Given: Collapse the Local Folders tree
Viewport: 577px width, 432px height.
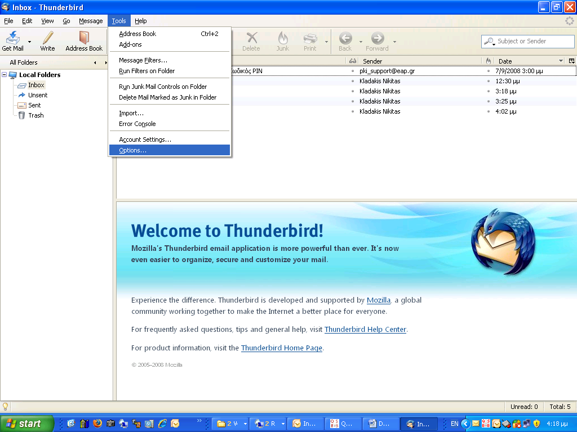Looking at the screenshot, I should tap(5, 75).
